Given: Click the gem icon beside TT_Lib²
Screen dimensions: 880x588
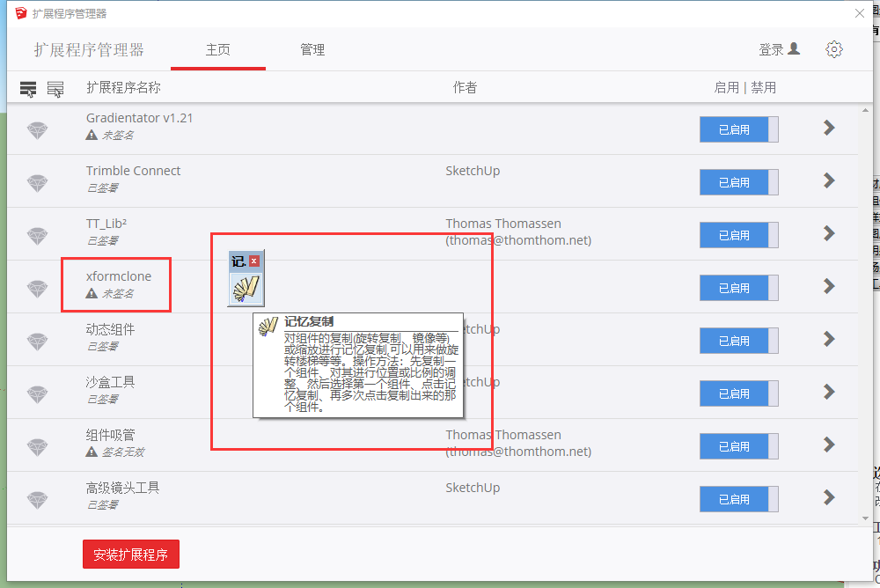Looking at the screenshot, I should (38, 236).
